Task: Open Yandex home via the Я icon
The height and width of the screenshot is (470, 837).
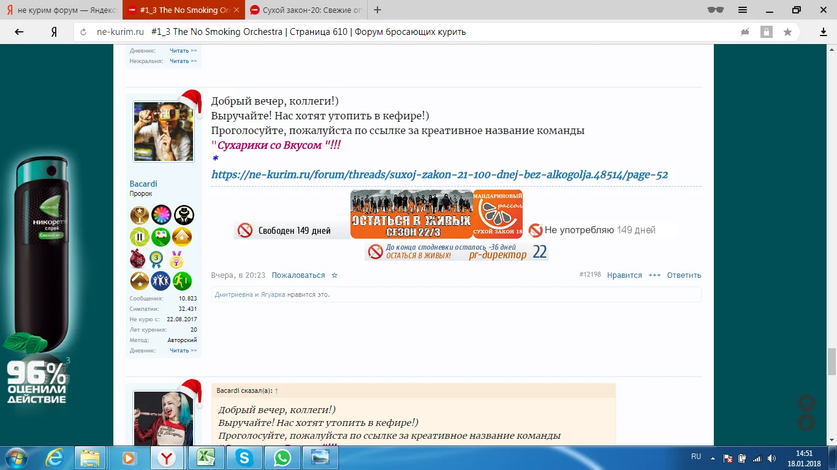Action: tap(54, 32)
